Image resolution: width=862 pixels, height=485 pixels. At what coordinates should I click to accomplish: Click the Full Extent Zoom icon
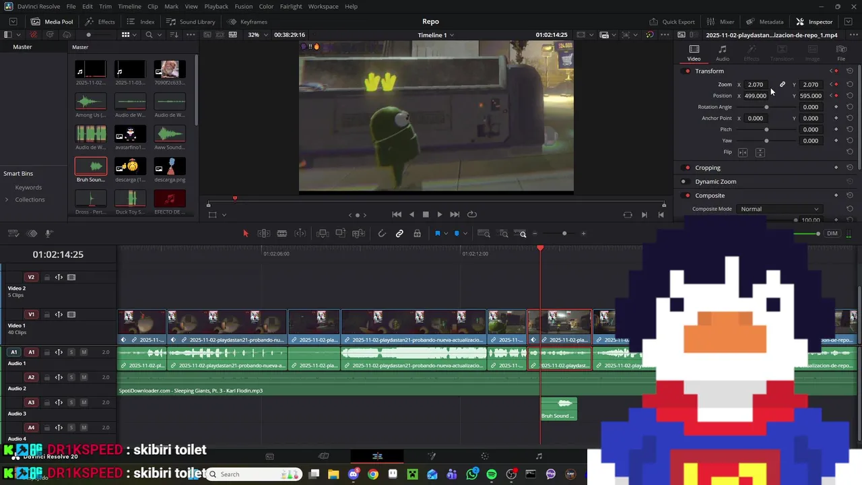coord(484,234)
